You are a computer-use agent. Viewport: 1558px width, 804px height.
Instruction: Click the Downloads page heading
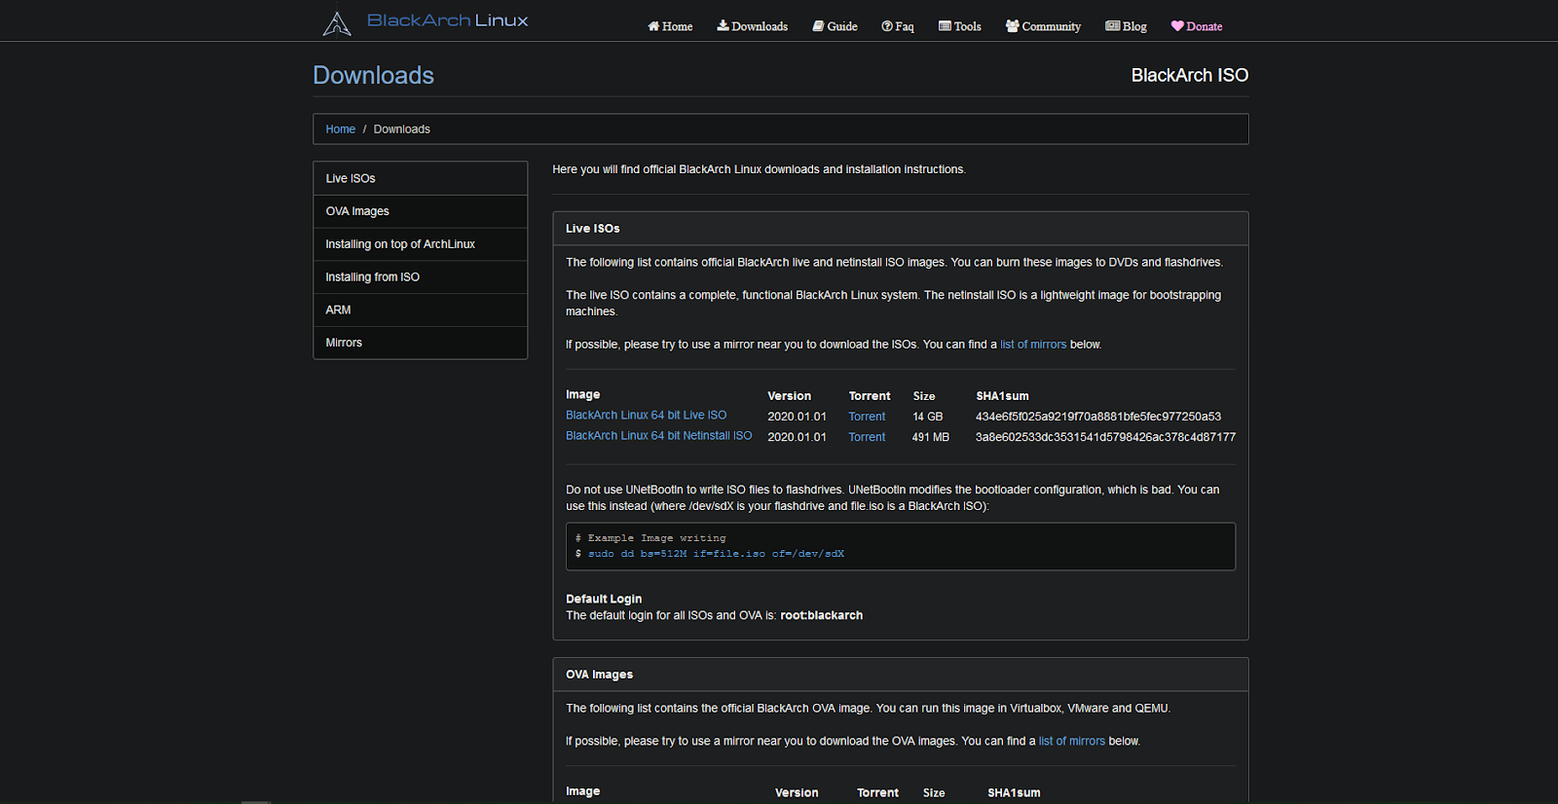click(x=374, y=75)
